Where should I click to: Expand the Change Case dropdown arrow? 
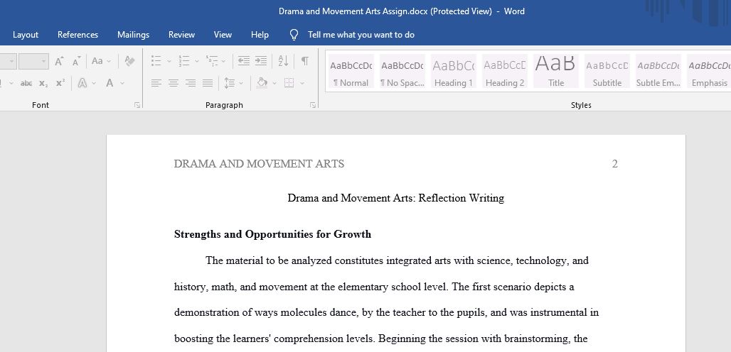point(109,61)
